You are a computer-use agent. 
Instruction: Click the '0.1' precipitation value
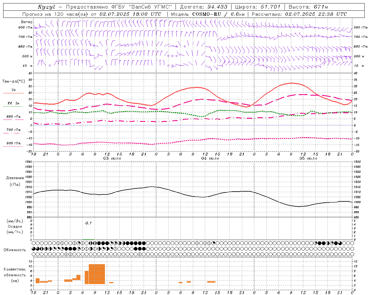(x=89, y=223)
